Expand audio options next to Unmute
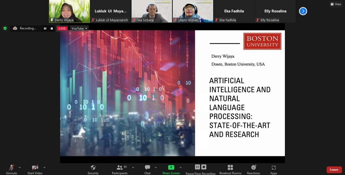The image size is (345, 175). point(20,167)
